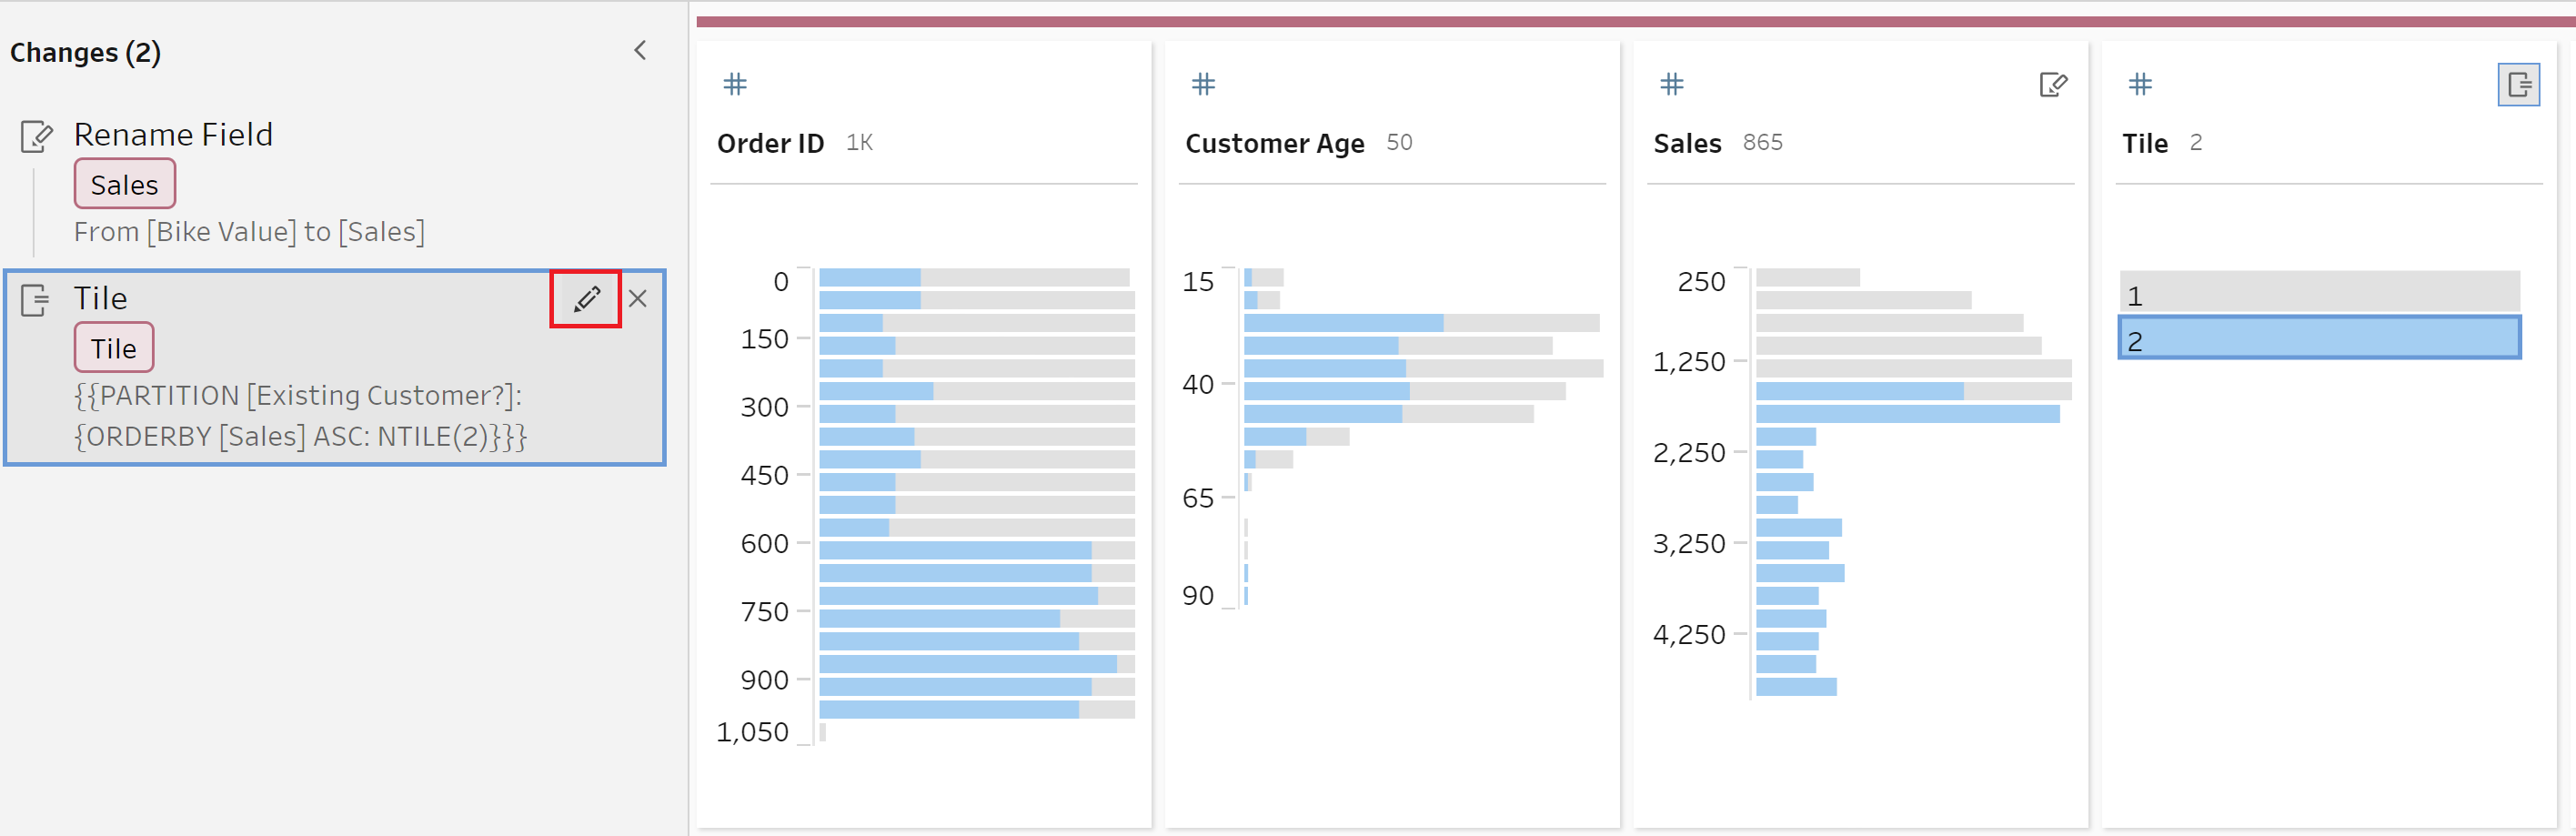Screen dimensions: 2576x836
Task: Click the calculated field icon beside Tile change
Action: coord(36,299)
